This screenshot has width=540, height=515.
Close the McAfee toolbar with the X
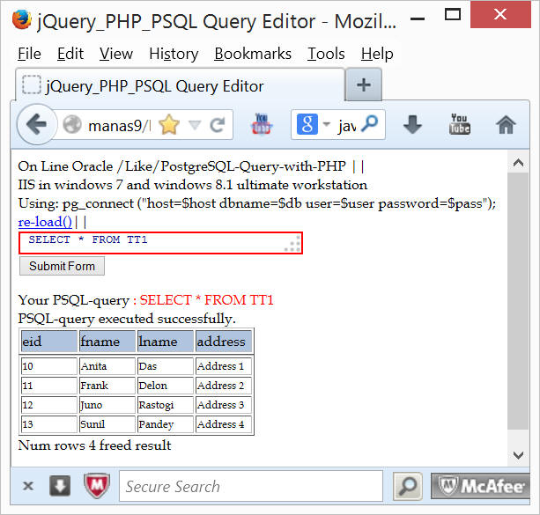(28, 486)
